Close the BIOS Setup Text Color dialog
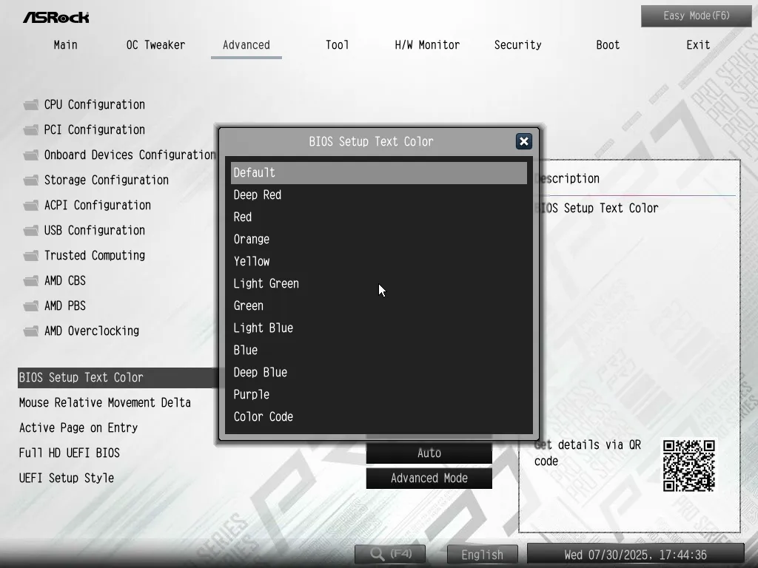 point(523,141)
